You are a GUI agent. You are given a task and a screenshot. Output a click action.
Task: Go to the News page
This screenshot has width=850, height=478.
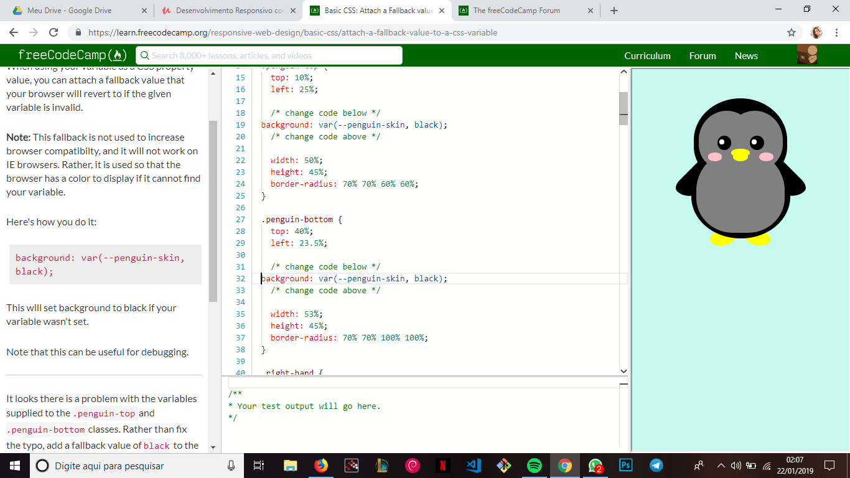pyautogui.click(x=746, y=56)
